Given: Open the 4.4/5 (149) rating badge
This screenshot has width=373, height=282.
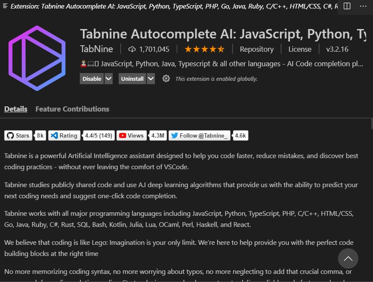Looking at the screenshot, I should click(99, 135).
